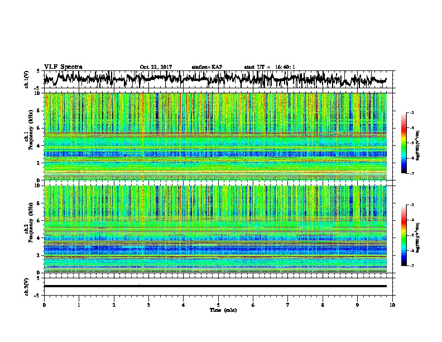
Task: Click the ch.1 color bar unit label
Action: [x=418, y=145]
